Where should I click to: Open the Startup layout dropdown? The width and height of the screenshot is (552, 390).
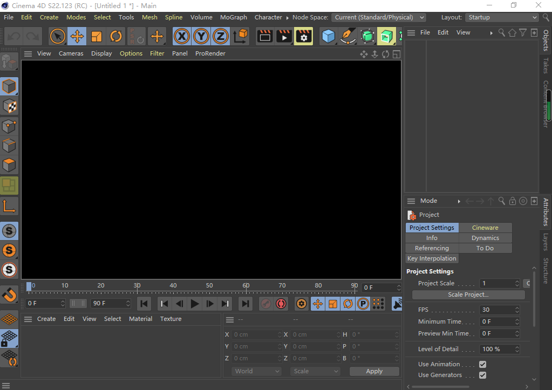pyautogui.click(x=501, y=17)
